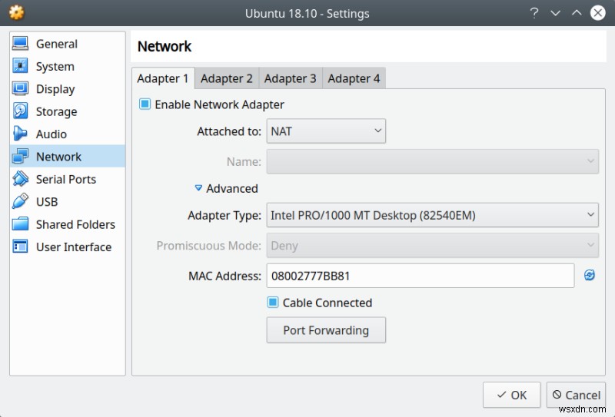This screenshot has height=417, width=615.
Task: Click the System chip icon
Action: pyautogui.click(x=20, y=66)
